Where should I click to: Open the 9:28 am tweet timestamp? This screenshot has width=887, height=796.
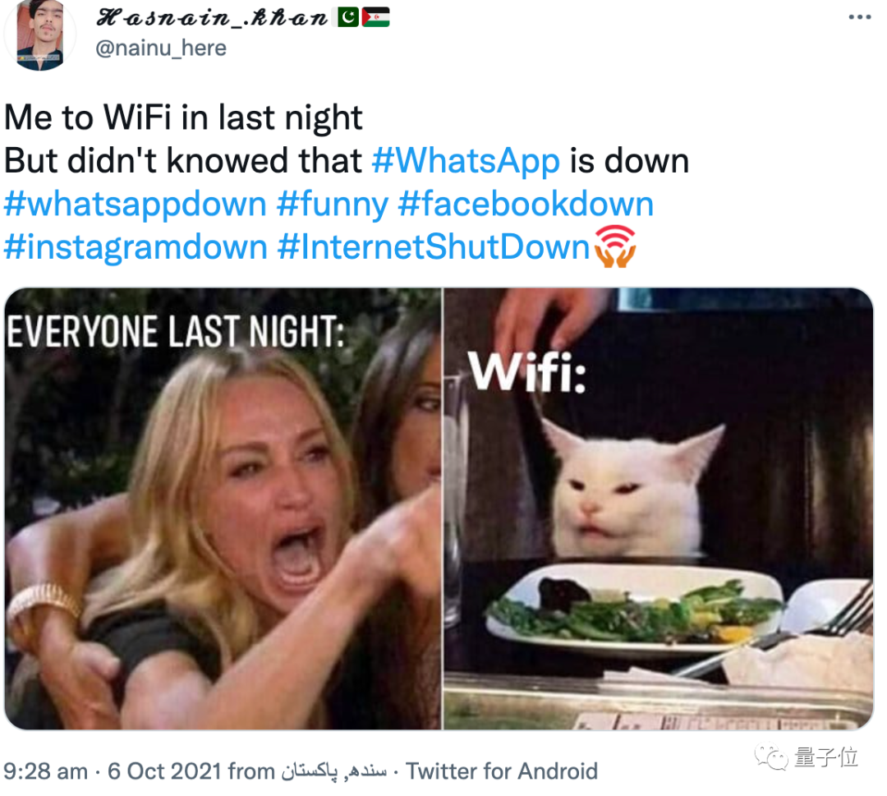[45, 771]
